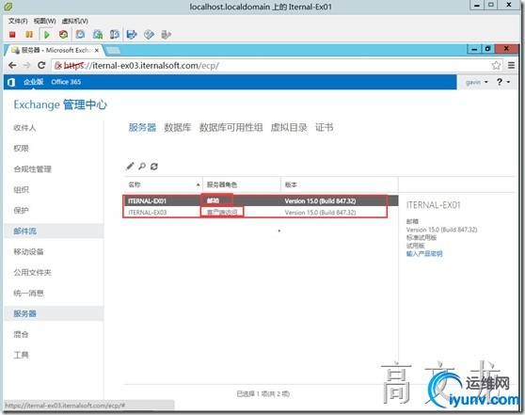This screenshot has height=415, width=525.
Task: Select the ITERNAL-EX01 server row
Action: 262,201
